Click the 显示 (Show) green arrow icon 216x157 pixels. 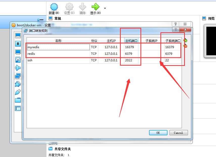(x=95, y=7)
